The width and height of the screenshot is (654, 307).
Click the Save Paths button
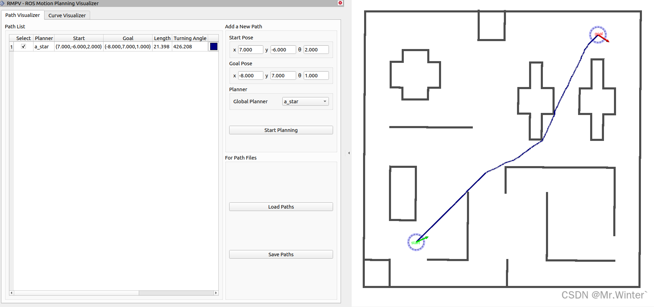(281, 255)
